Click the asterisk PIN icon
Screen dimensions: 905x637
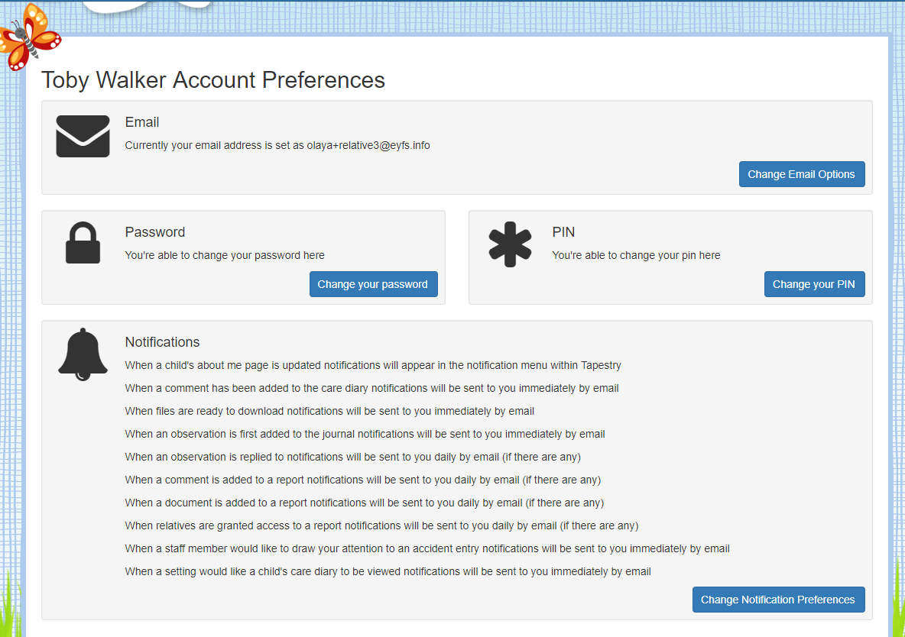(510, 244)
